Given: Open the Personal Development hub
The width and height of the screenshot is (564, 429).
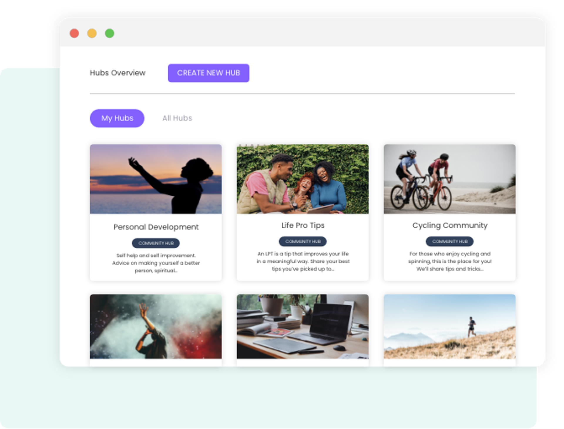Looking at the screenshot, I should [156, 227].
